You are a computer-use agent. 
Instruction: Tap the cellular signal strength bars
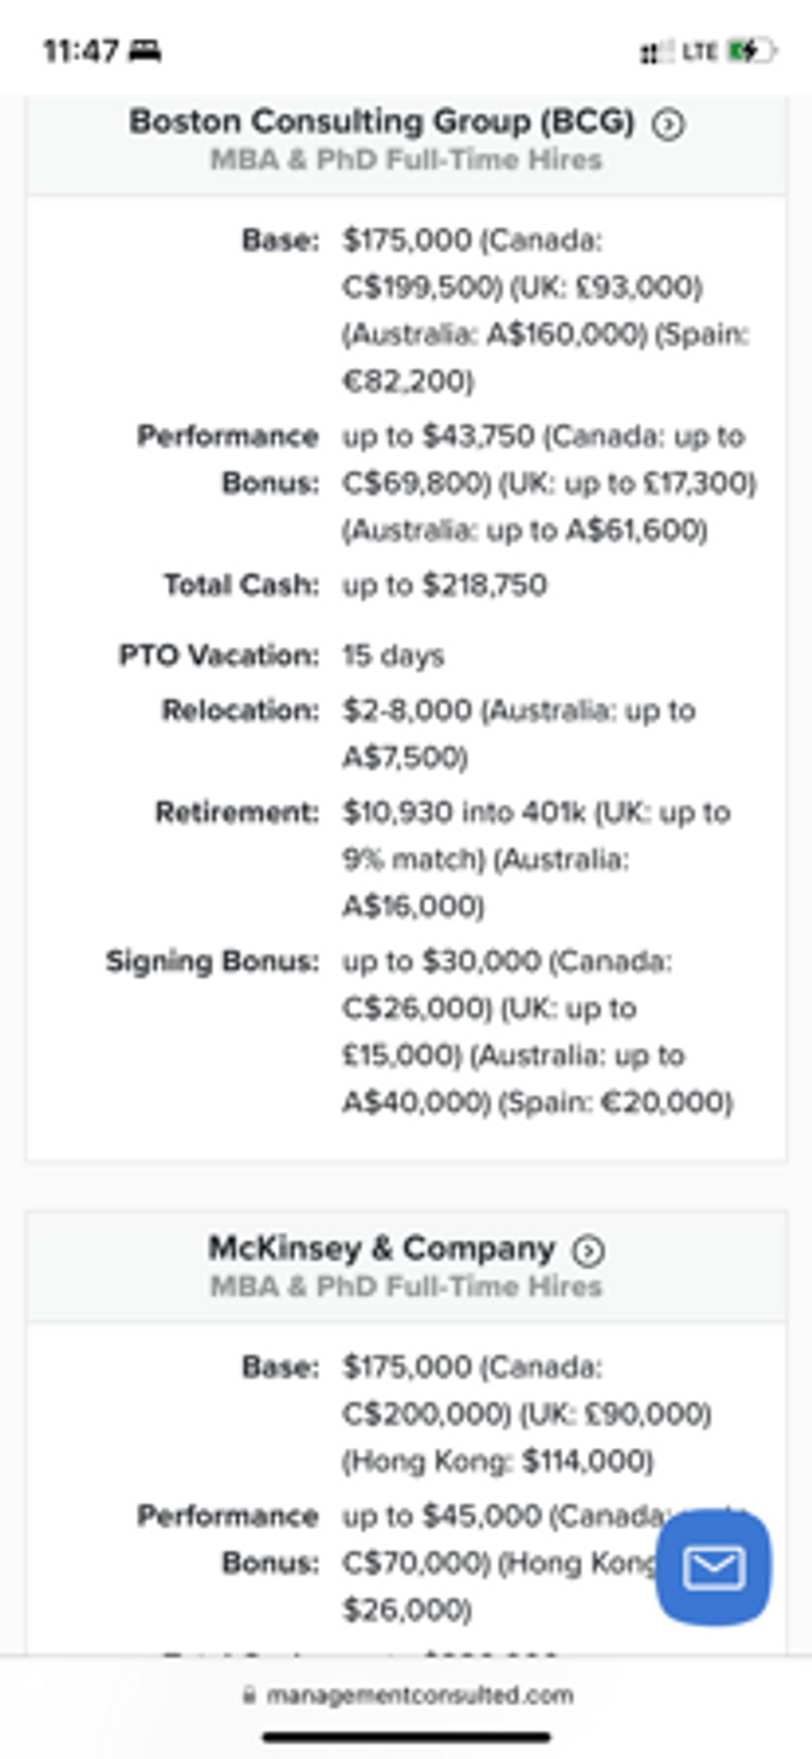click(657, 52)
